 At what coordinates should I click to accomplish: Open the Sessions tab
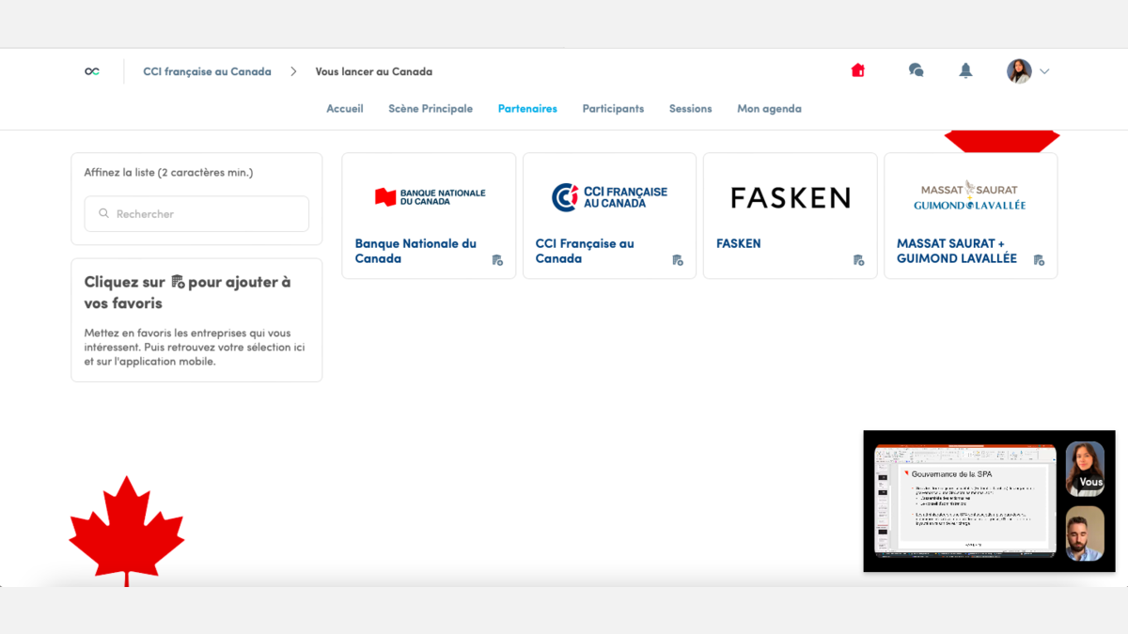tap(690, 109)
